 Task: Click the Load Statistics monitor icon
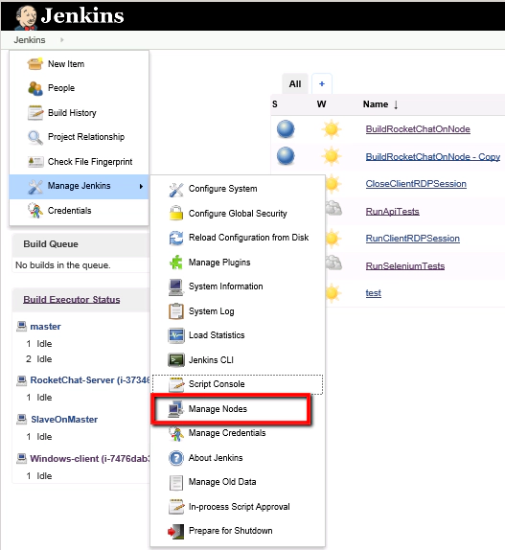click(x=176, y=335)
